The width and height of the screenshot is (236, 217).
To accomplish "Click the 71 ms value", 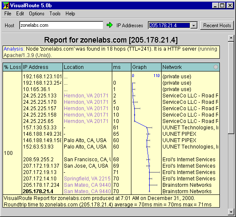I will (x=116, y=172).
